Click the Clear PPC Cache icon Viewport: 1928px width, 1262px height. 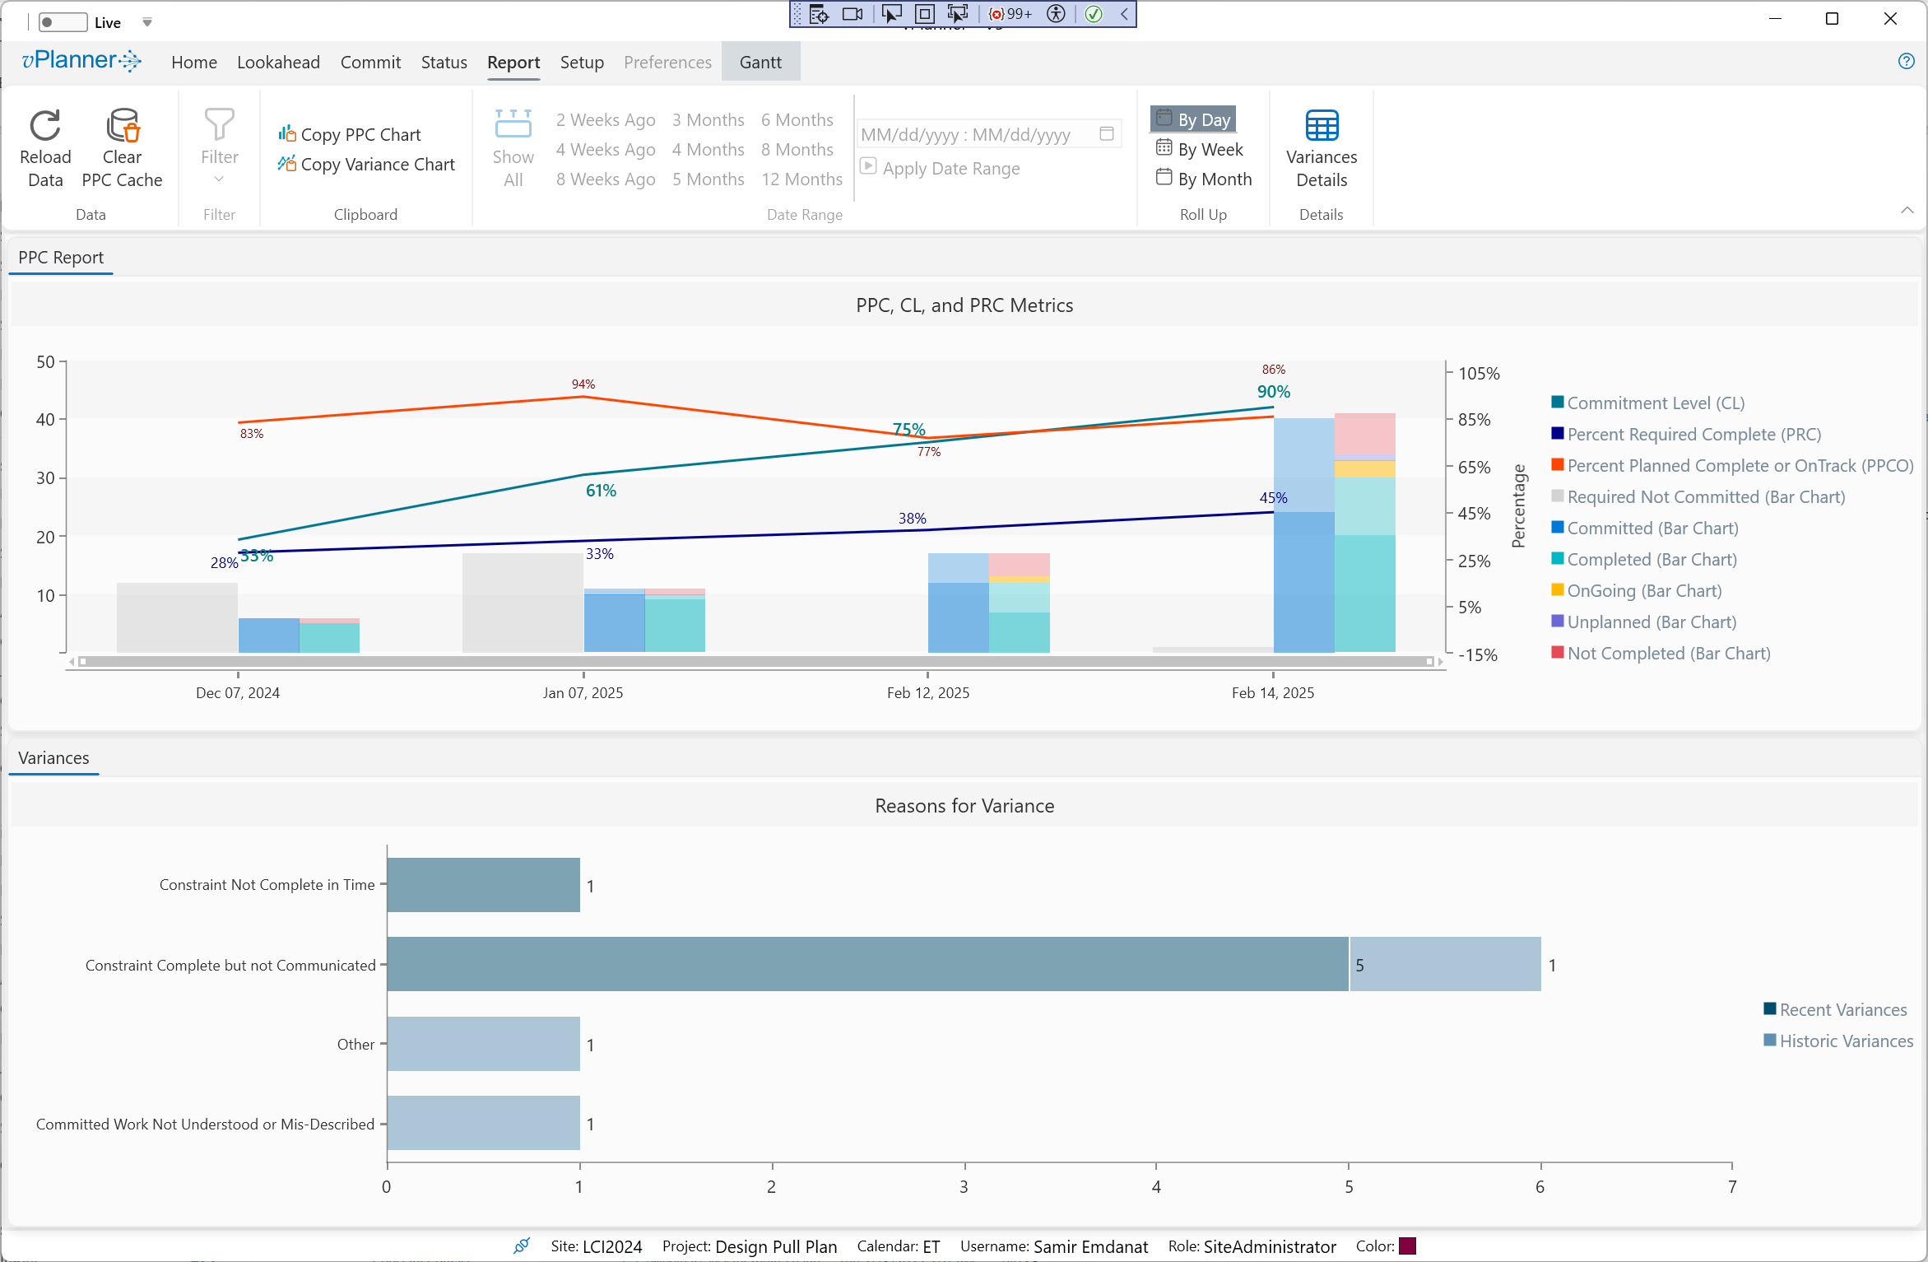pos(123,126)
